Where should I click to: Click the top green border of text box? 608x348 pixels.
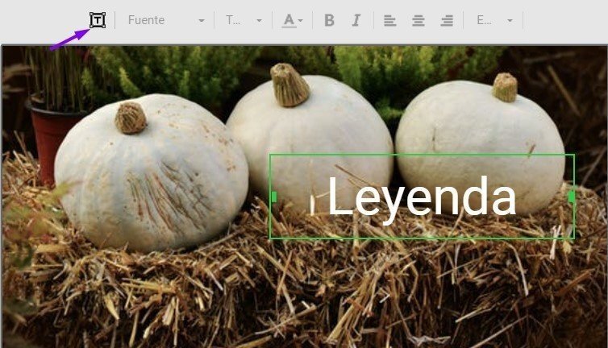421,155
